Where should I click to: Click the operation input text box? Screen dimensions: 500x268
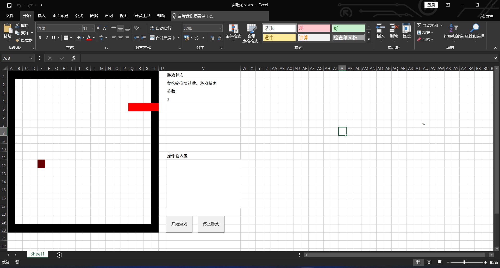(x=203, y=184)
